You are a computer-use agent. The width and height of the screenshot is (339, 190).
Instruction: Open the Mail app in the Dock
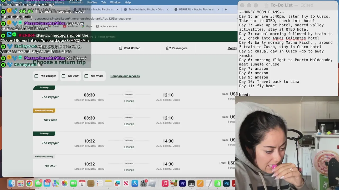(47, 183)
